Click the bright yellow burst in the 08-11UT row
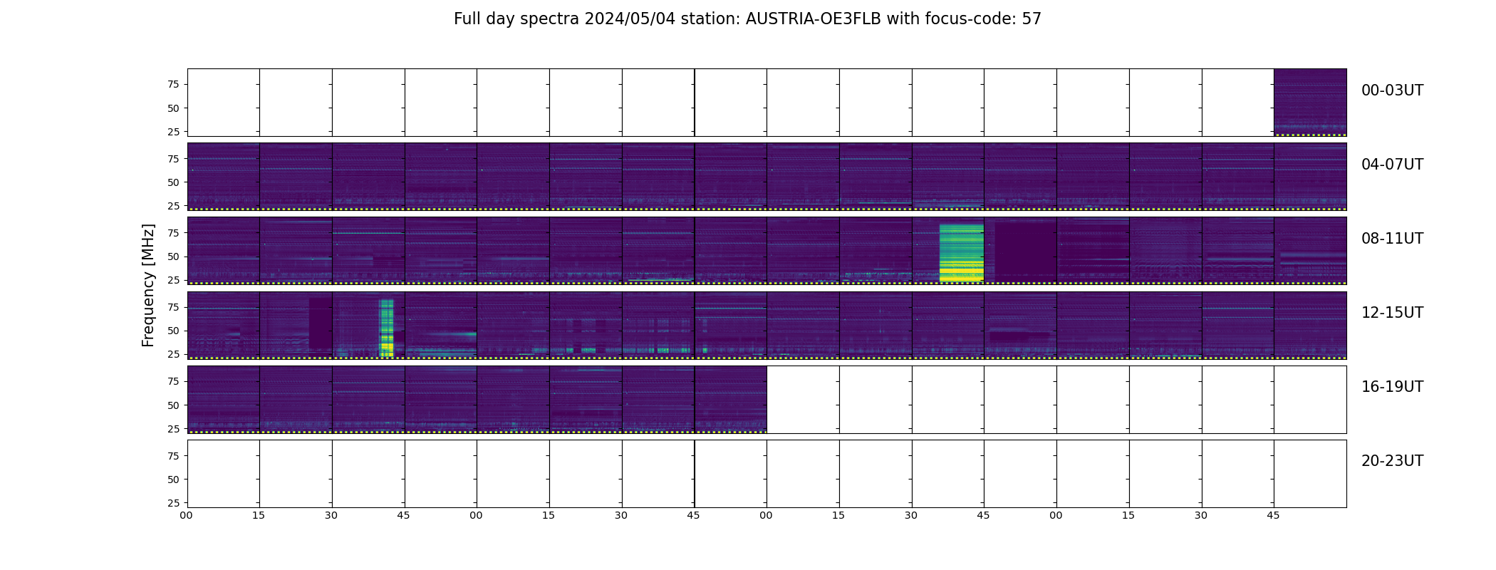 click(x=962, y=253)
